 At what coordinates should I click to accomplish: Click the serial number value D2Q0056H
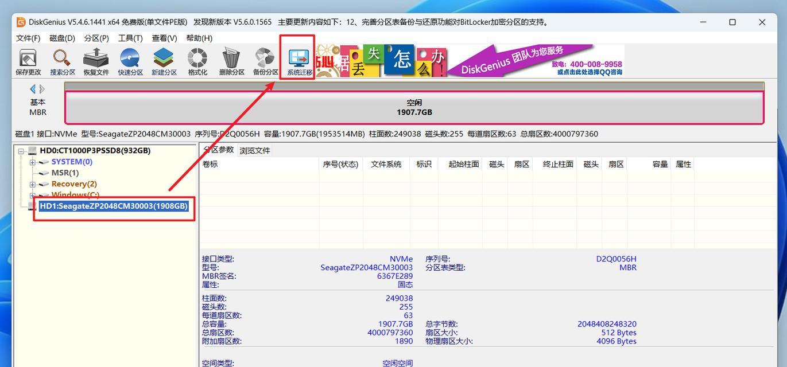click(616, 259)
